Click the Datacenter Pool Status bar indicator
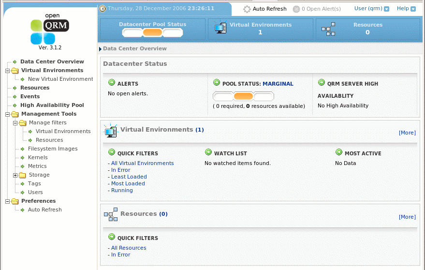425x270 pixels. pos(152,32)
